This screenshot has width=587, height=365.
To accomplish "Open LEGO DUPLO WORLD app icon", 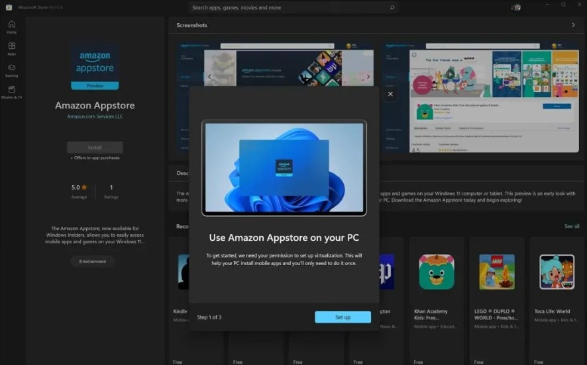I will click(497, 272).
